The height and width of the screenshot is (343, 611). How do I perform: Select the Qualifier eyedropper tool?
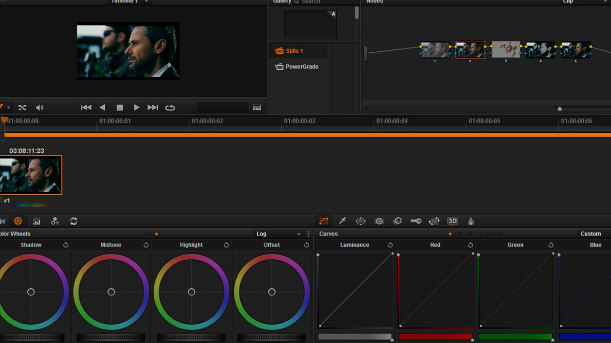coord(342,221)
